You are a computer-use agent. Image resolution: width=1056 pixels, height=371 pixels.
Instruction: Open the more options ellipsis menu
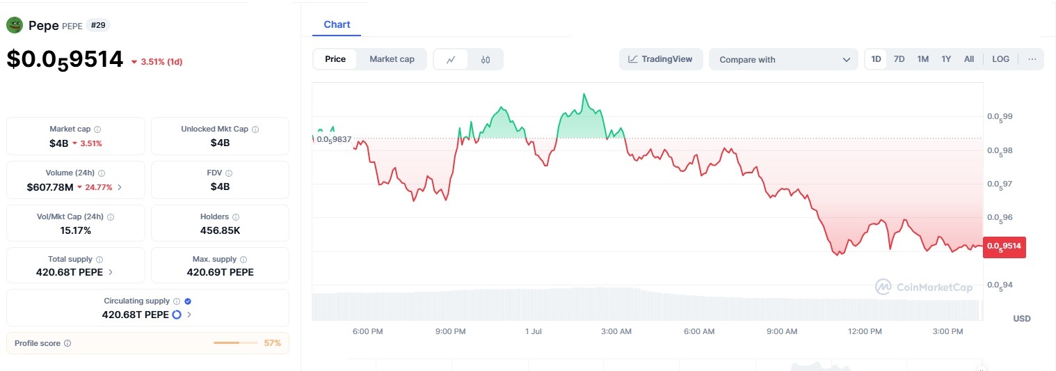pyautogui.click(x=1032, y=59)
